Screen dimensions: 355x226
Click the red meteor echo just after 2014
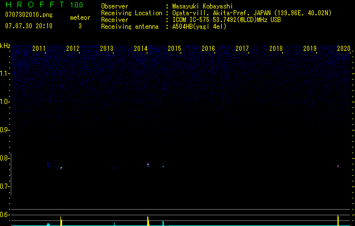click(148, 164)
